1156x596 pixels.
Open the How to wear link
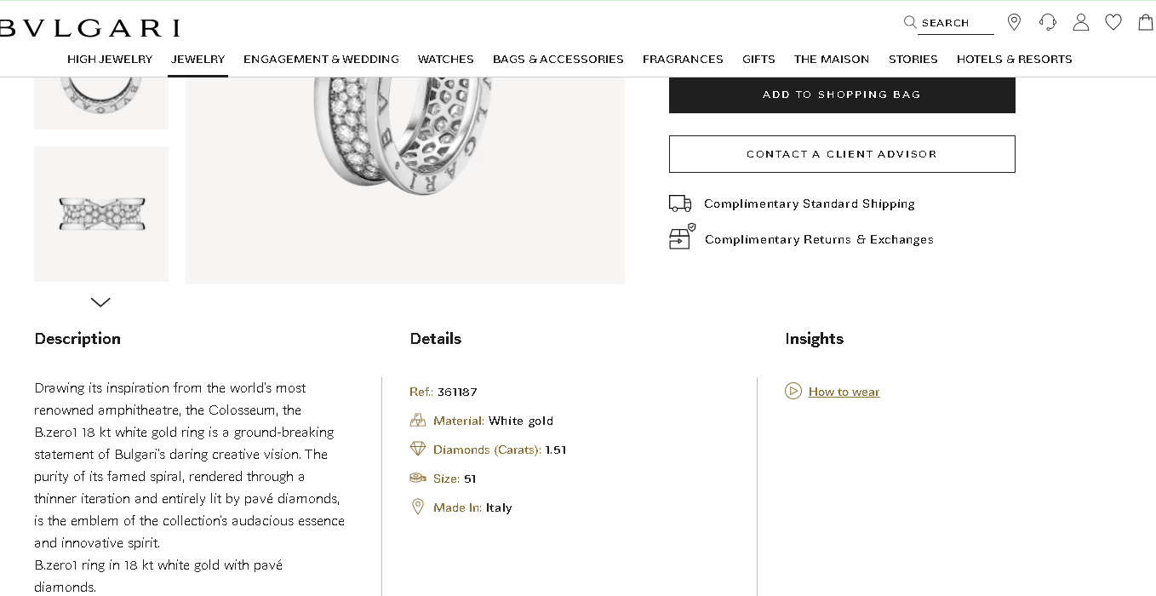point(844,393)
